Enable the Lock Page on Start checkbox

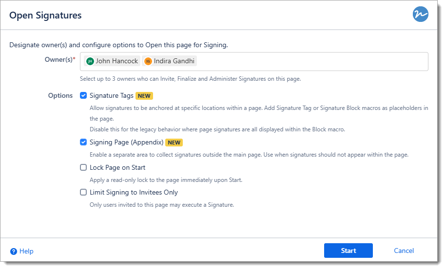(83, 168)
